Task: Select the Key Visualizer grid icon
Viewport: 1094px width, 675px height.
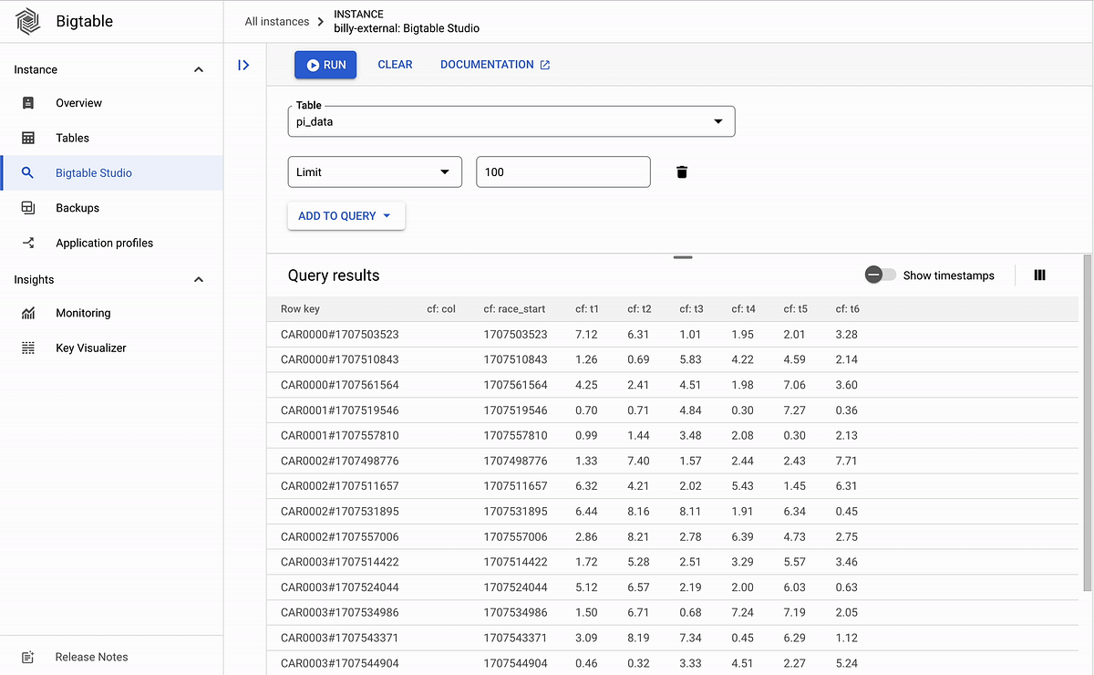Action: [29, 348]
